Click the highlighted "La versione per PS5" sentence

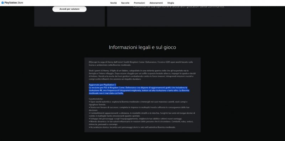(139, 90)
